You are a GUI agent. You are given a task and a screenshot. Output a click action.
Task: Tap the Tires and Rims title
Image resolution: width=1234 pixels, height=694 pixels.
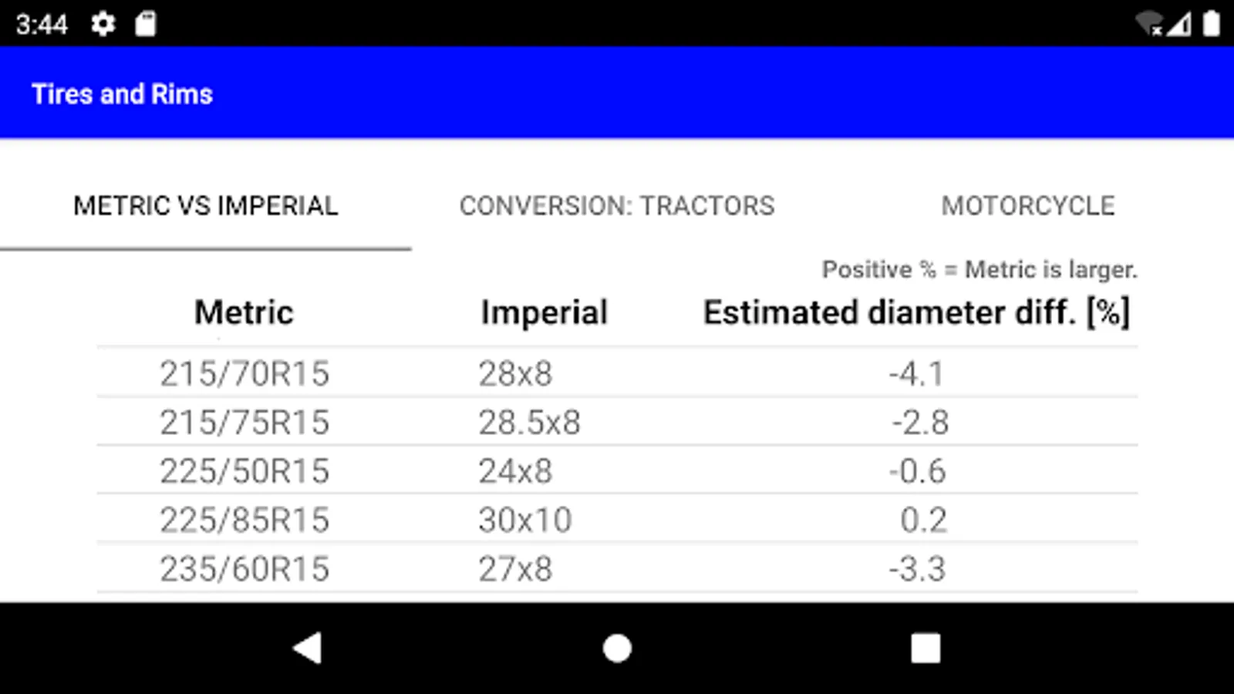pos(122,94)
